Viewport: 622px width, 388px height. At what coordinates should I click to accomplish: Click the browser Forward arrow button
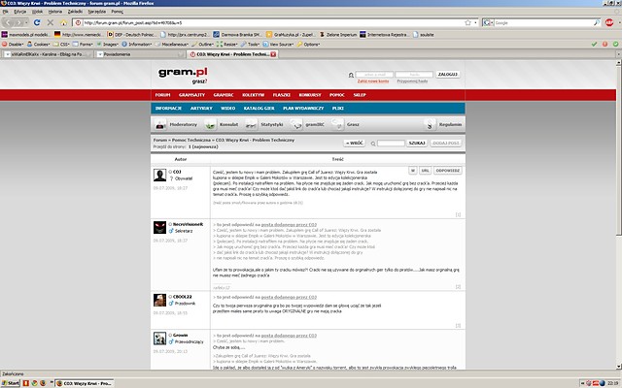tap(19, 22)
